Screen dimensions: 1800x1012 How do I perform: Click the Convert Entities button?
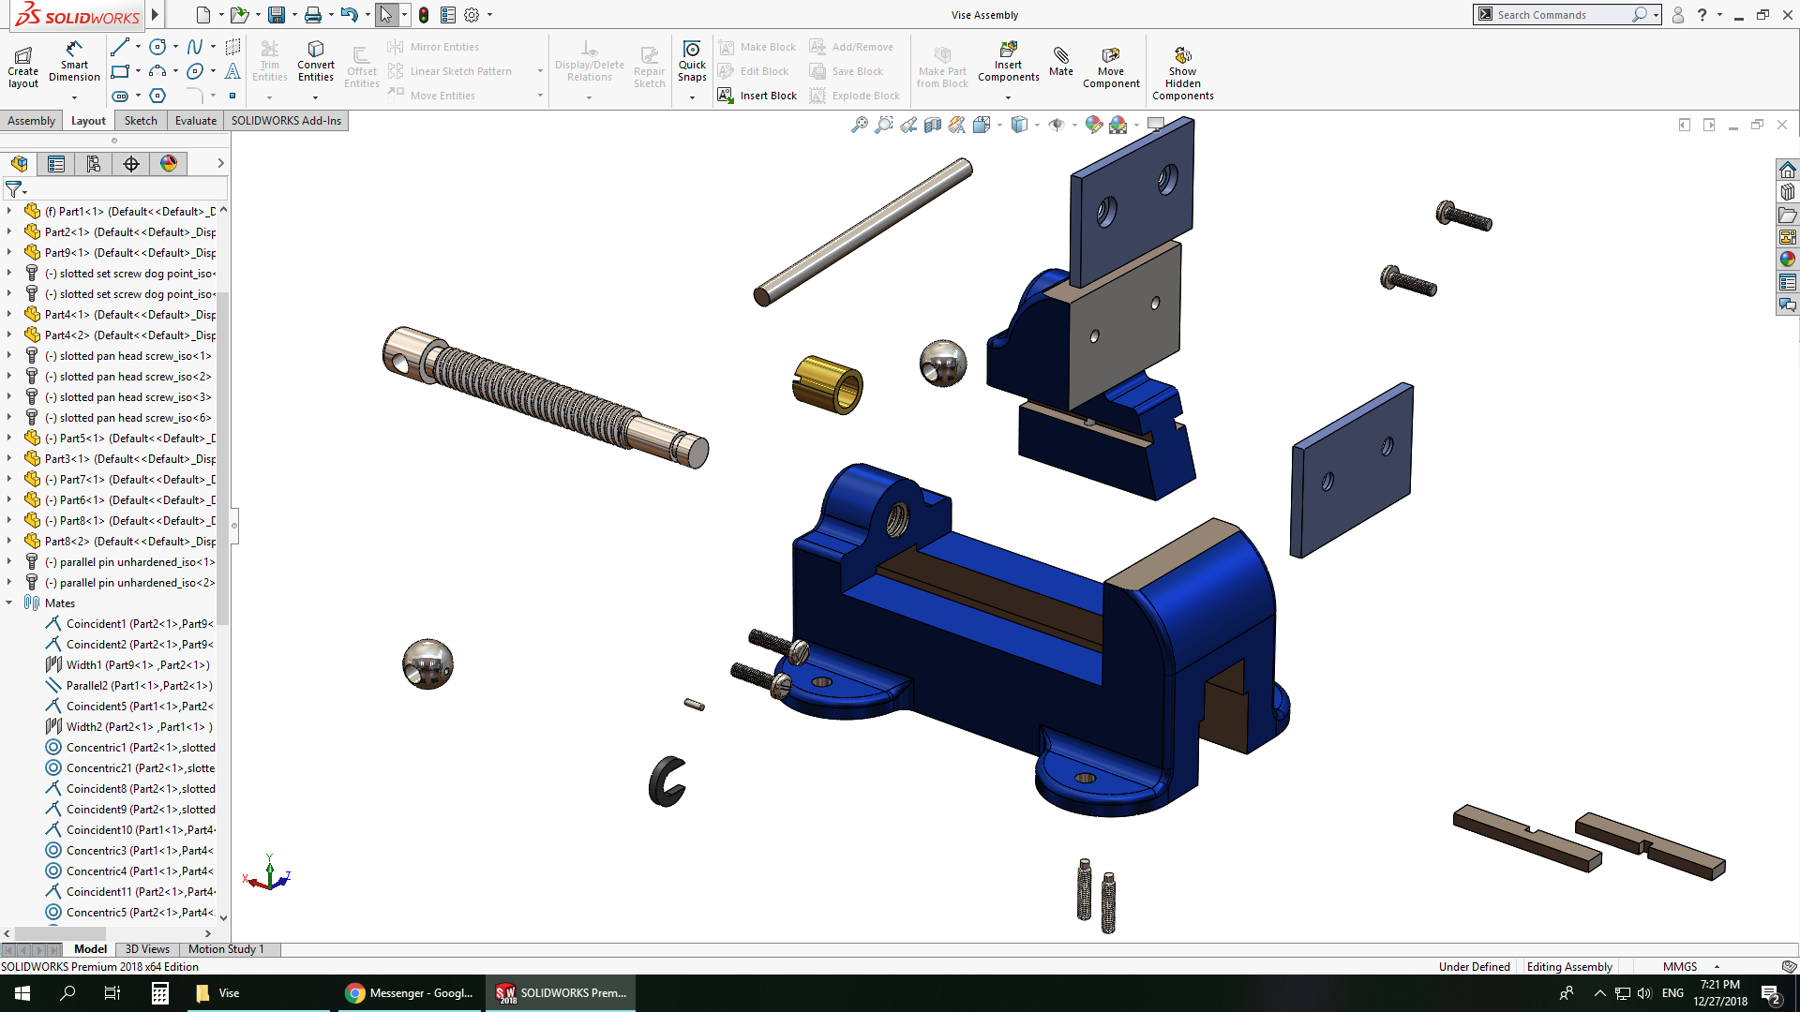tap(315, 62)
